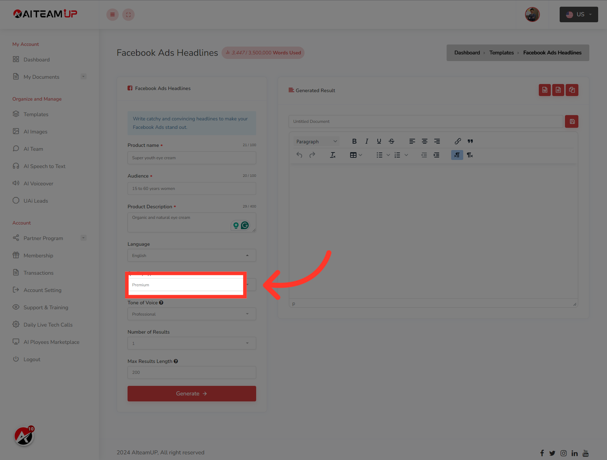Open the Language dropdown showing English

tap(192, 255)
